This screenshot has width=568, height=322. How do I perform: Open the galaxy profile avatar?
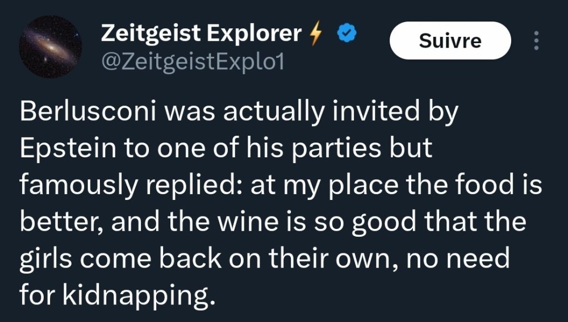[x=51, y=47]
